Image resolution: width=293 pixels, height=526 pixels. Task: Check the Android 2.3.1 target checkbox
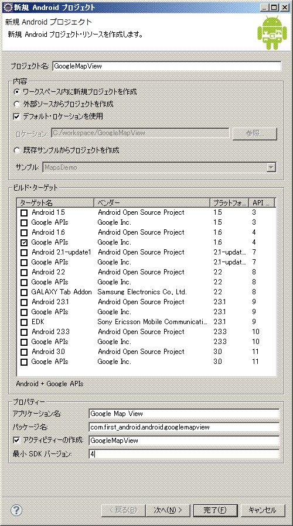24,302
